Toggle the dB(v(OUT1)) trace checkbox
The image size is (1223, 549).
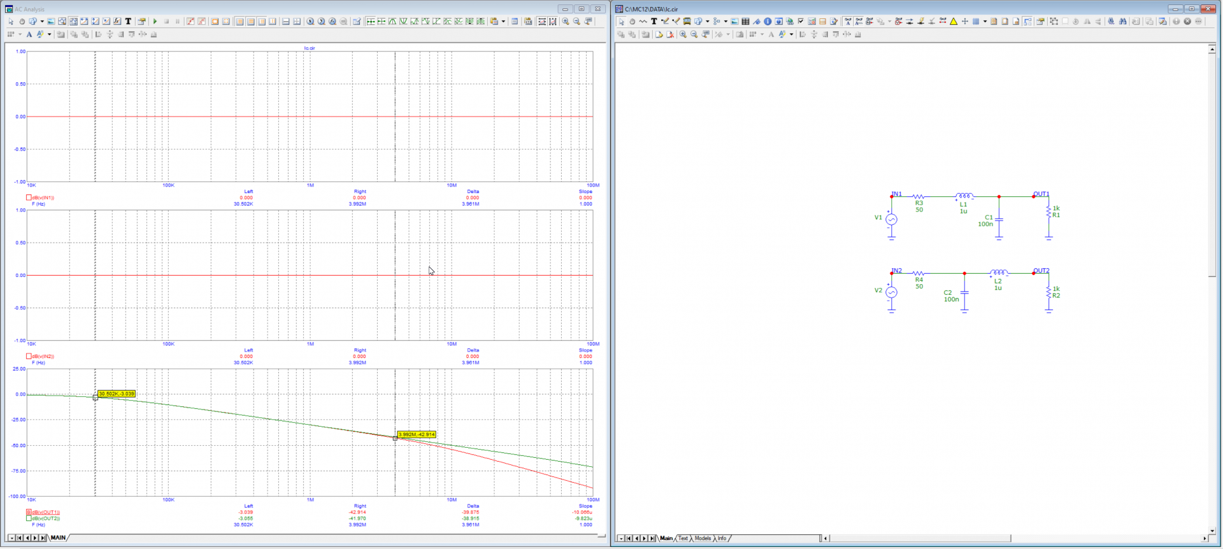[x=29, y=512]
